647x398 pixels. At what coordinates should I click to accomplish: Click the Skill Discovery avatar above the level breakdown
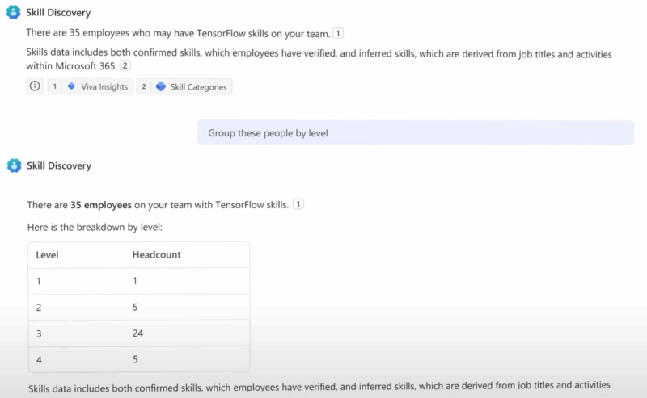[14, 165]
